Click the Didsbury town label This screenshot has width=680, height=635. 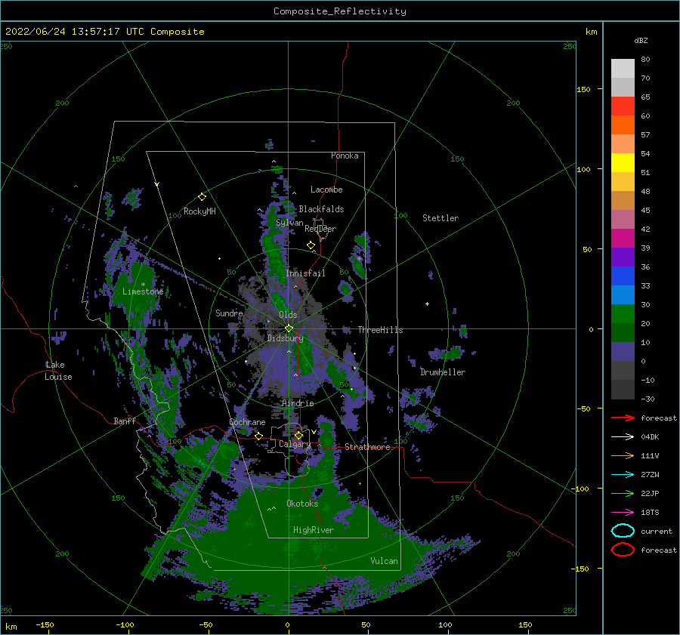pos(285,338)
